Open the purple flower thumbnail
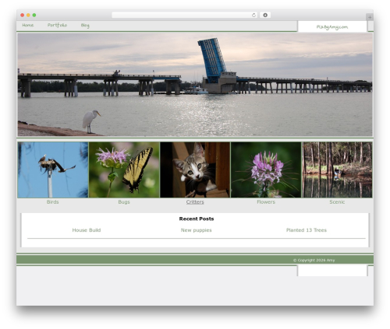 click(266, 170)
